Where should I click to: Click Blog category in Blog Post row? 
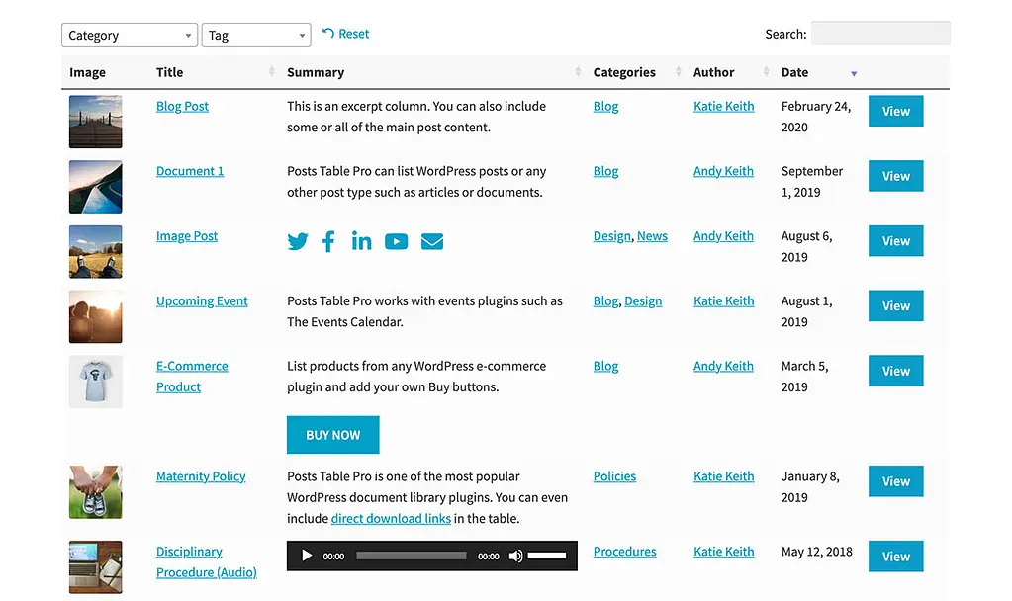pos(606,107)
